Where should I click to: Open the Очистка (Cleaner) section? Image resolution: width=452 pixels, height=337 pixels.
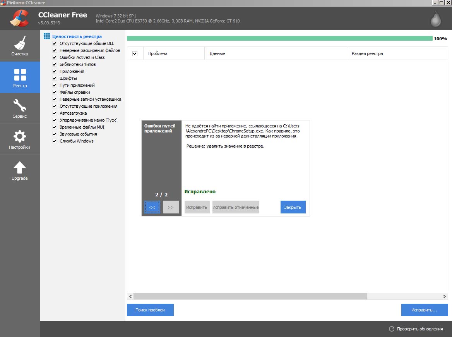[x=20, y=46]
